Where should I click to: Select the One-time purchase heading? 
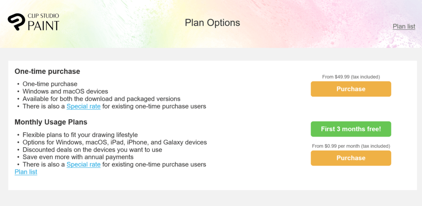point(47,71)
